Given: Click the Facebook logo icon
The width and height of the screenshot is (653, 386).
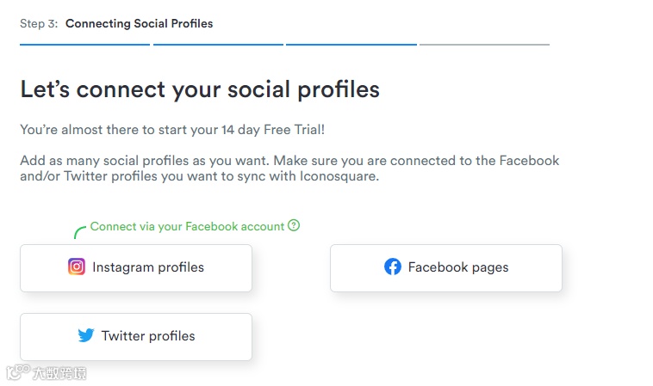Looking at the screenshot, I should 393,267.
